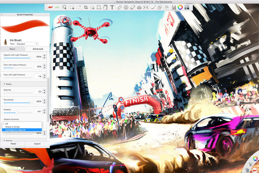Toggle the Symmetry tool
259x173 pixels.
pos(146,7)
